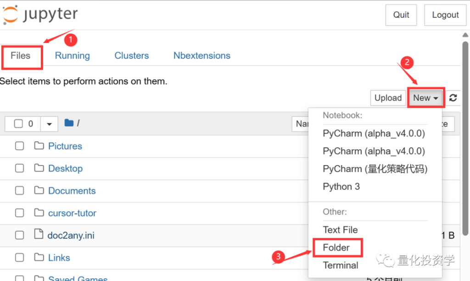Click the Jupyter logo icon
Screen dimensions: 470x281
tap(11, 14)
